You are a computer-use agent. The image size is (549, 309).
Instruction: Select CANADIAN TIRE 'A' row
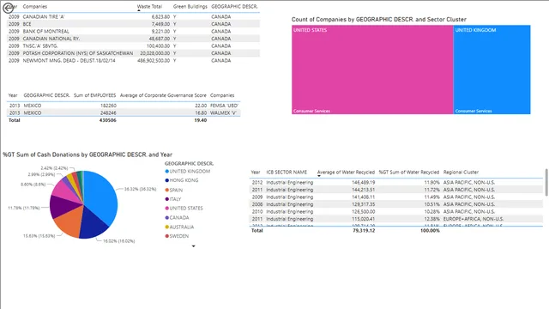point(134,17)
